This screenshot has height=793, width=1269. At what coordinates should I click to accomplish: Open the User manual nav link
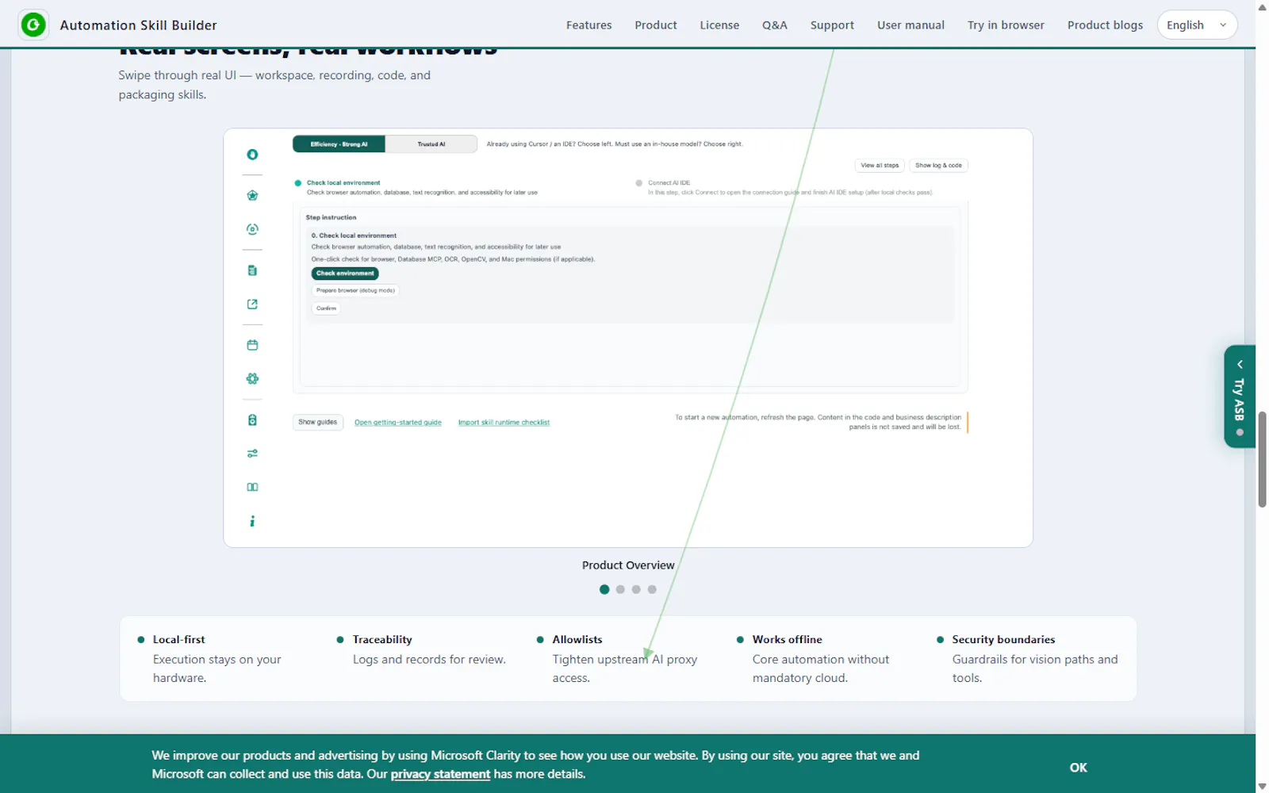click(911, 25)
